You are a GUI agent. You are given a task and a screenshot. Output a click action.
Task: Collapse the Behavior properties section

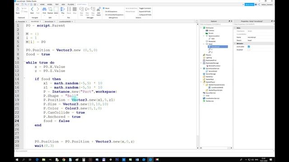235,44
